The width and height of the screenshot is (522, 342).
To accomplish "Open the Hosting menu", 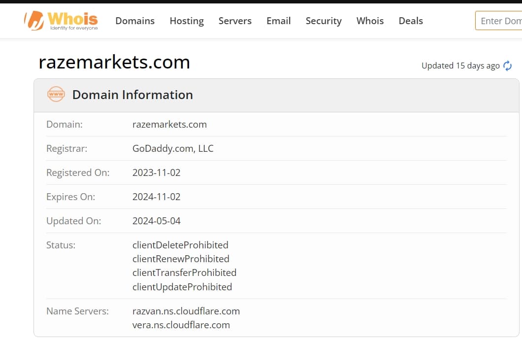I will [187, 21].
